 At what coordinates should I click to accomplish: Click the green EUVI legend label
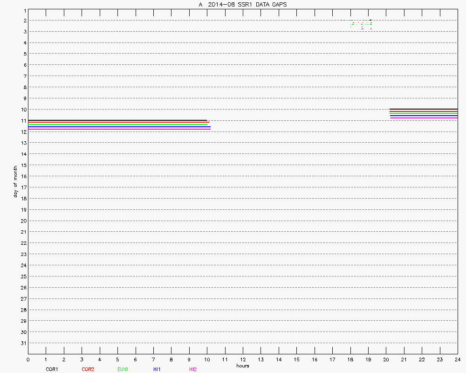point(123,369)
